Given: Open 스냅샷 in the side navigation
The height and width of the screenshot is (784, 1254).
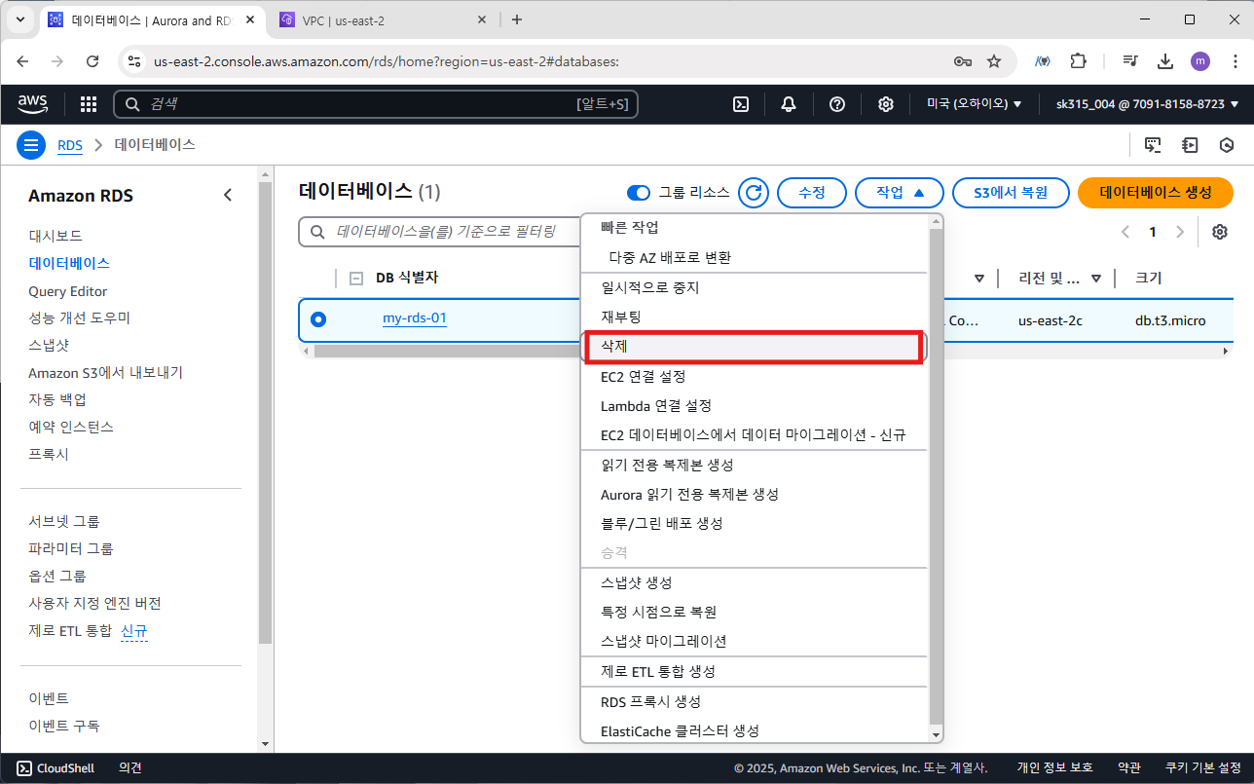Looking at the screenshot, I should tap(49, 345).
